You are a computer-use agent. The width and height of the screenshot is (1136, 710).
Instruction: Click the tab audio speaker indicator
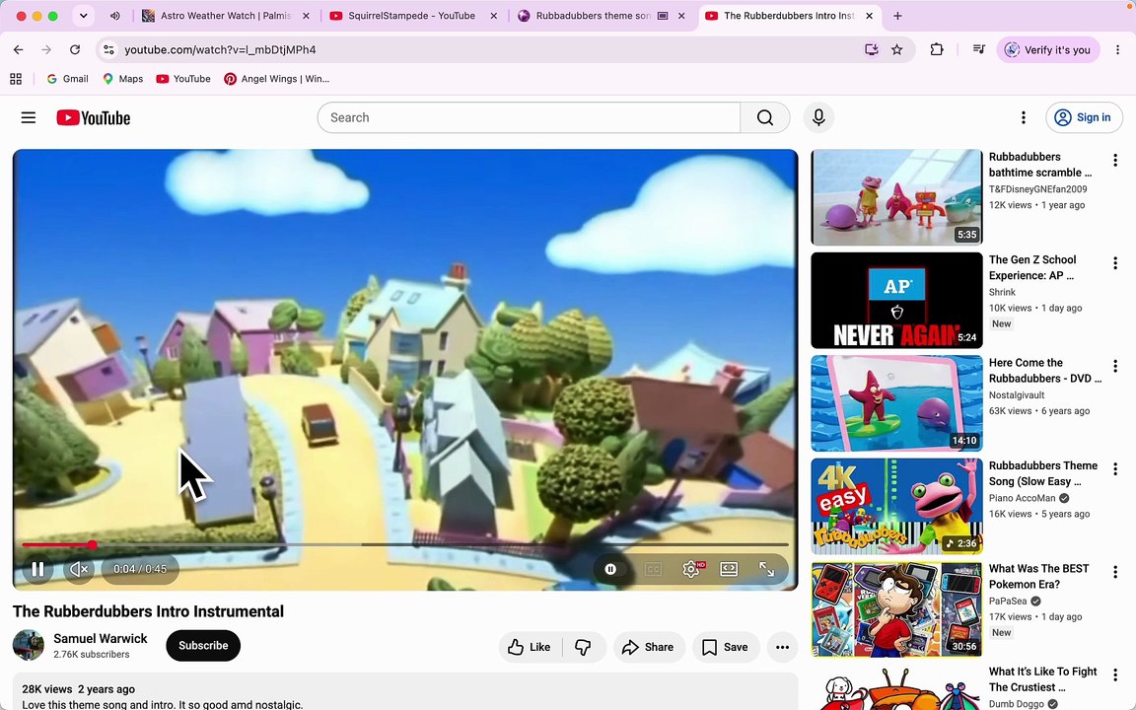pos(115,15)
